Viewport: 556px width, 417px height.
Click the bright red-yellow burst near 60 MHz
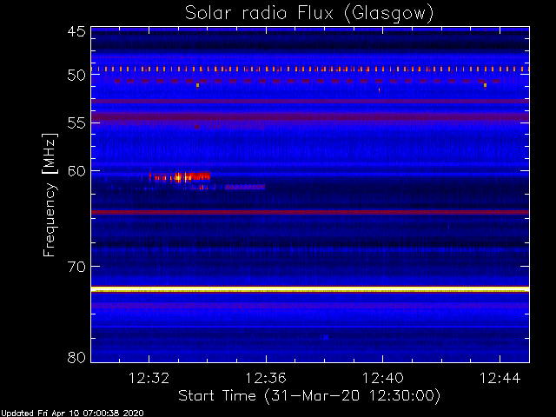(x=180, y=176)
